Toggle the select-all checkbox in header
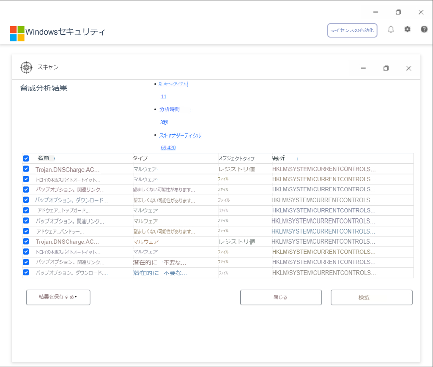This screenshot has width=433, height=367. [x=26, y=158]
